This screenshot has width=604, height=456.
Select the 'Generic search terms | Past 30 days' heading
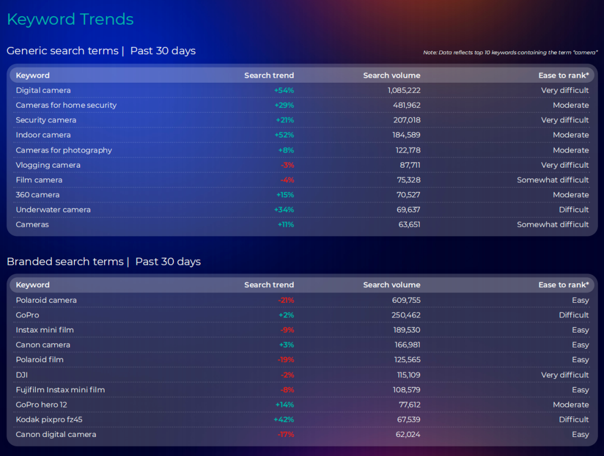click(x=101, y=51)
